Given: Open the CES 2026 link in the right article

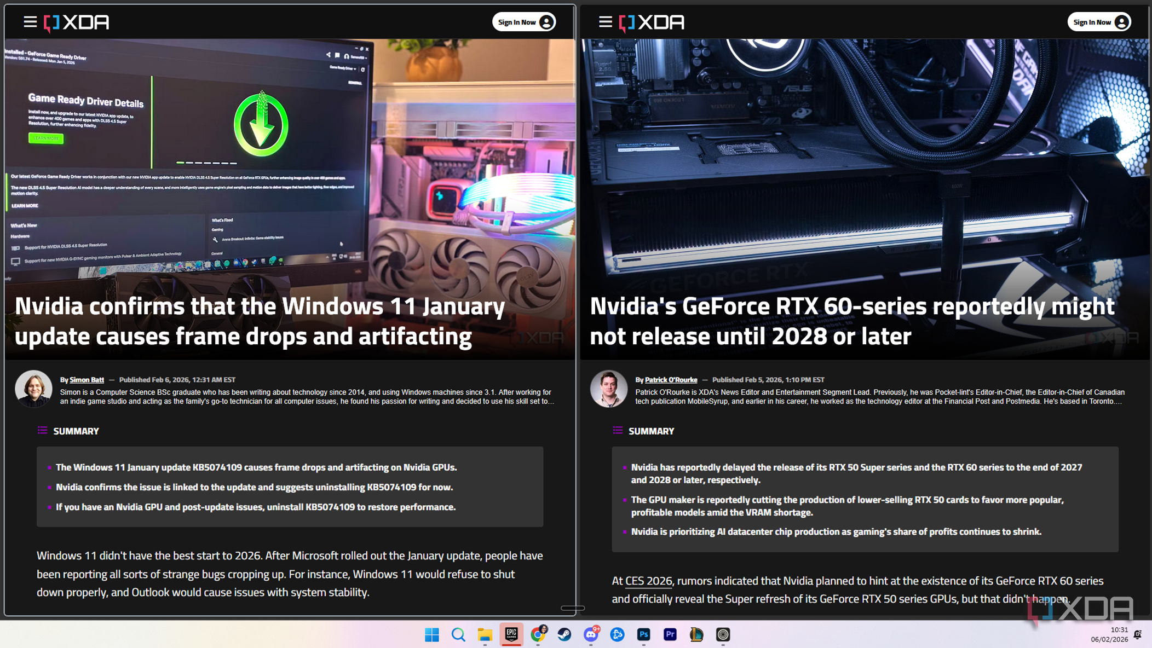Looking at the screenshot, I should point(648,581).
